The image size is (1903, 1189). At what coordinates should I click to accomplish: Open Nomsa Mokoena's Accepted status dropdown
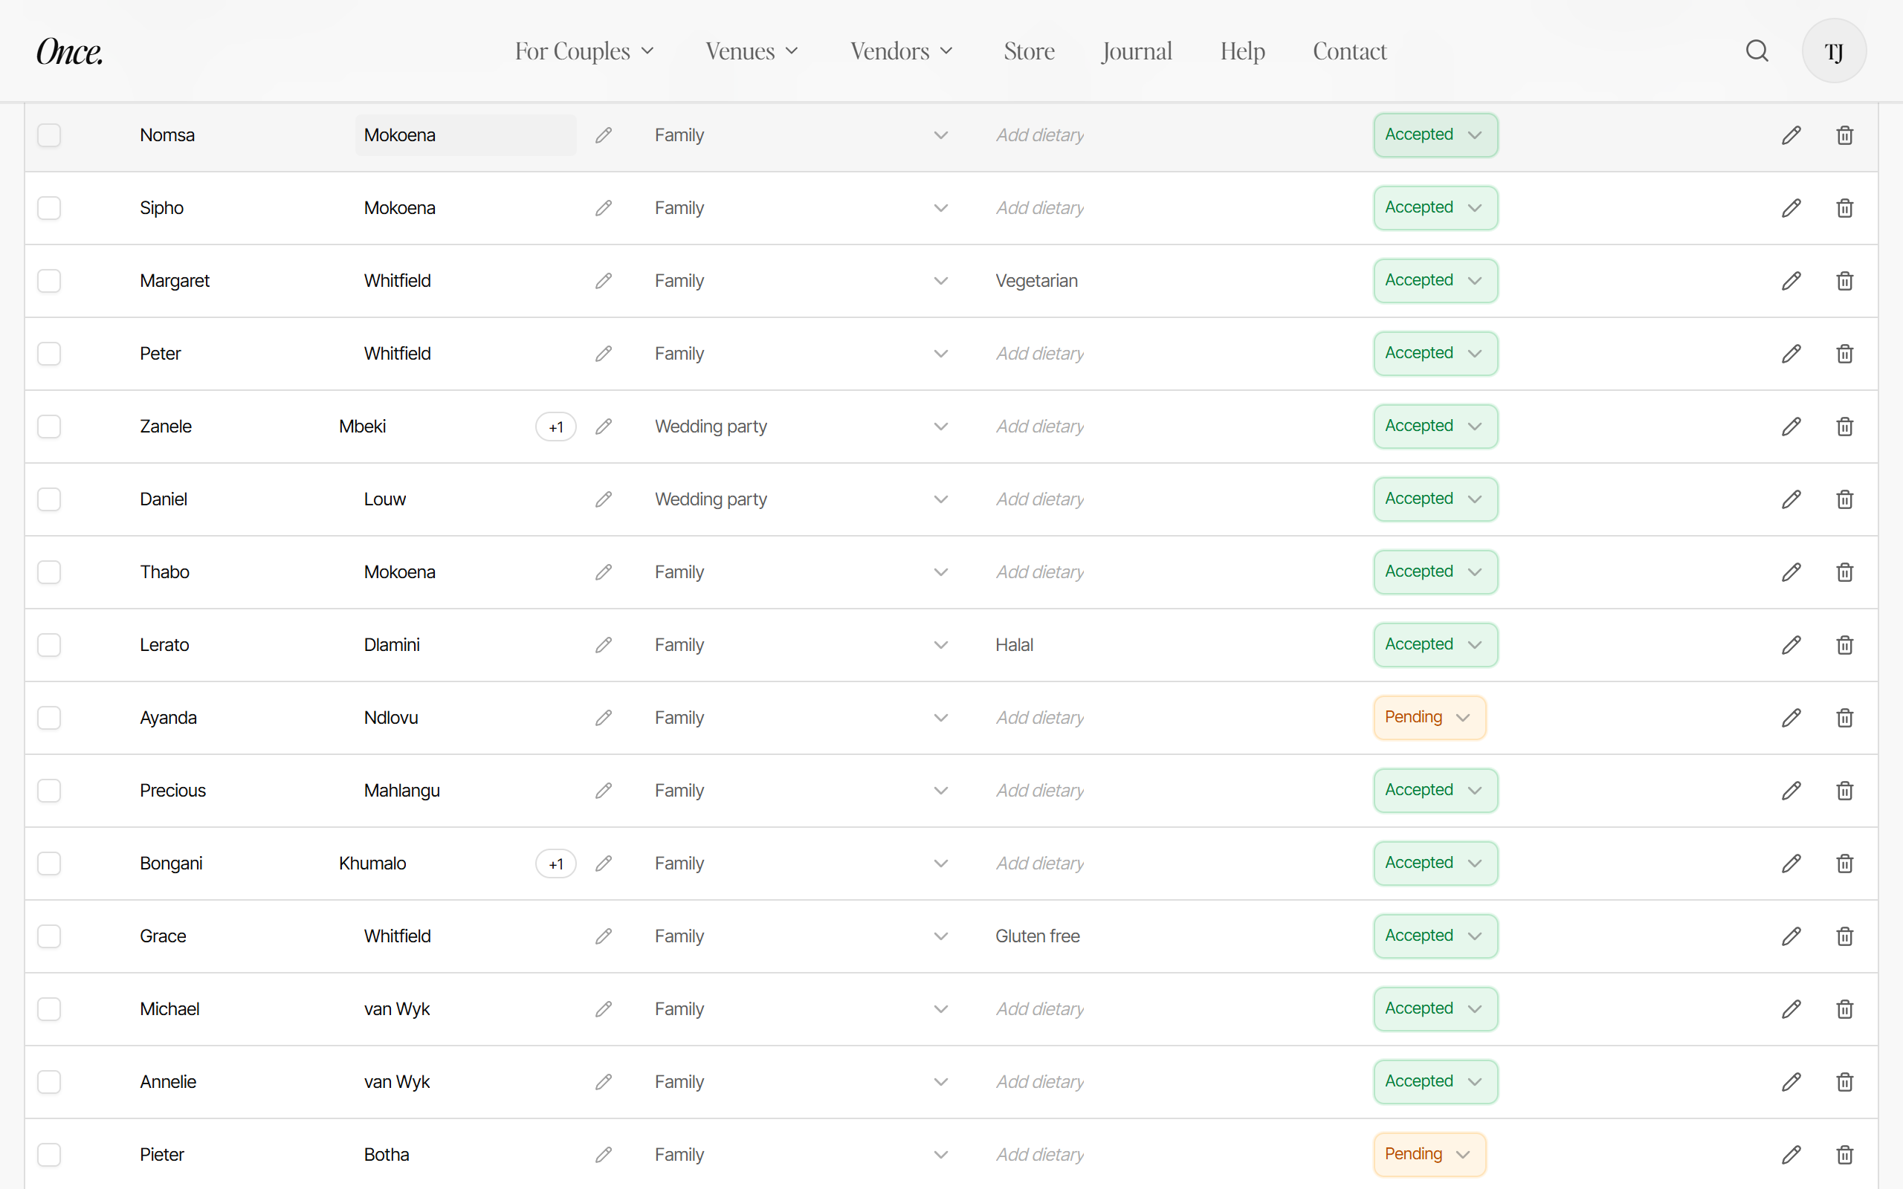click(x=1435, y=135)
